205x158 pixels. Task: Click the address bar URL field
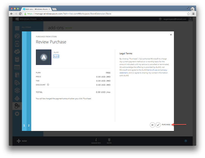[x=107, y=14]
